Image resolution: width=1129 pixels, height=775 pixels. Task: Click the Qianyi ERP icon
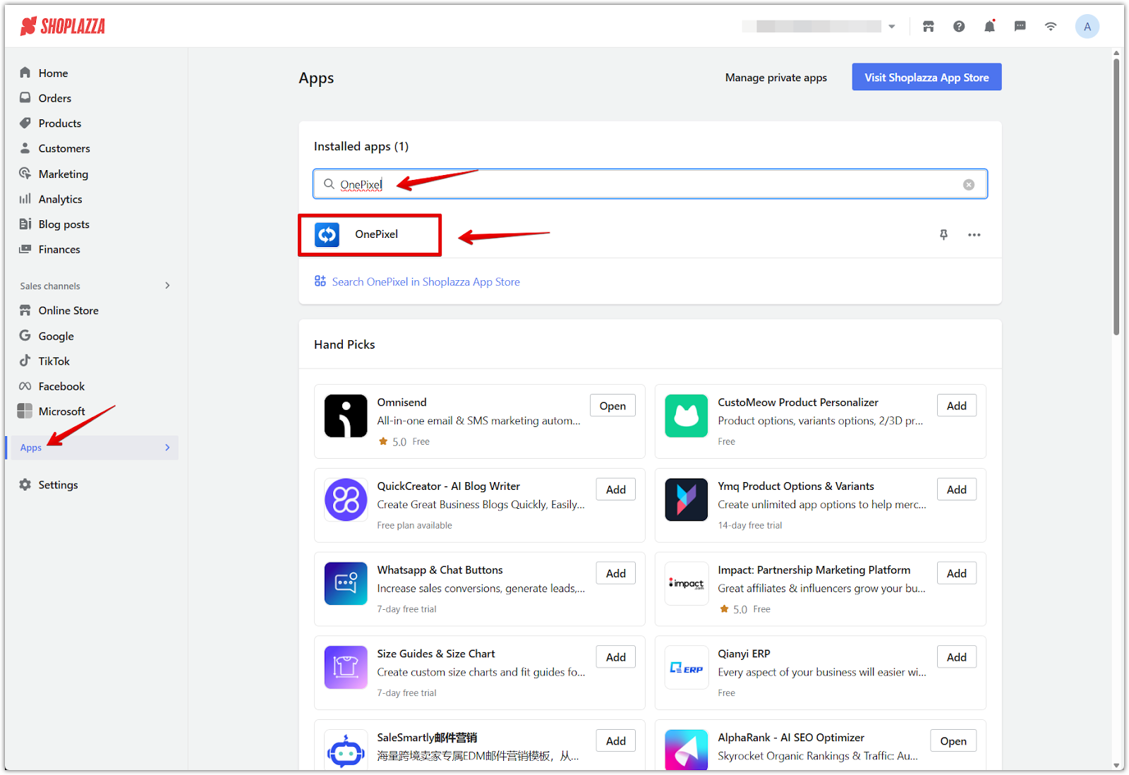click(686, 667)
